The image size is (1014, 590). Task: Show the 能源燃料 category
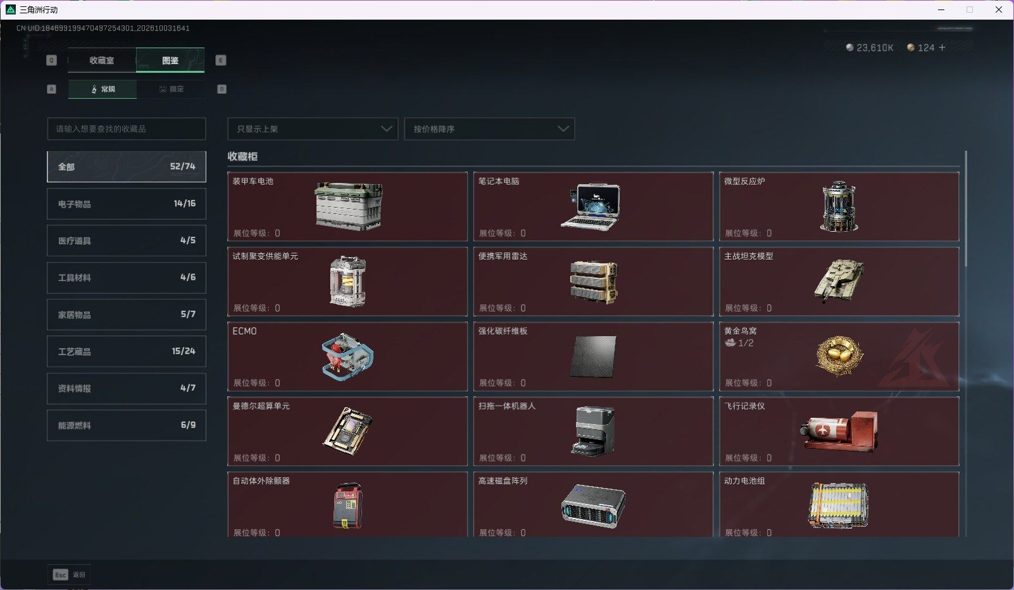point(127,425)
